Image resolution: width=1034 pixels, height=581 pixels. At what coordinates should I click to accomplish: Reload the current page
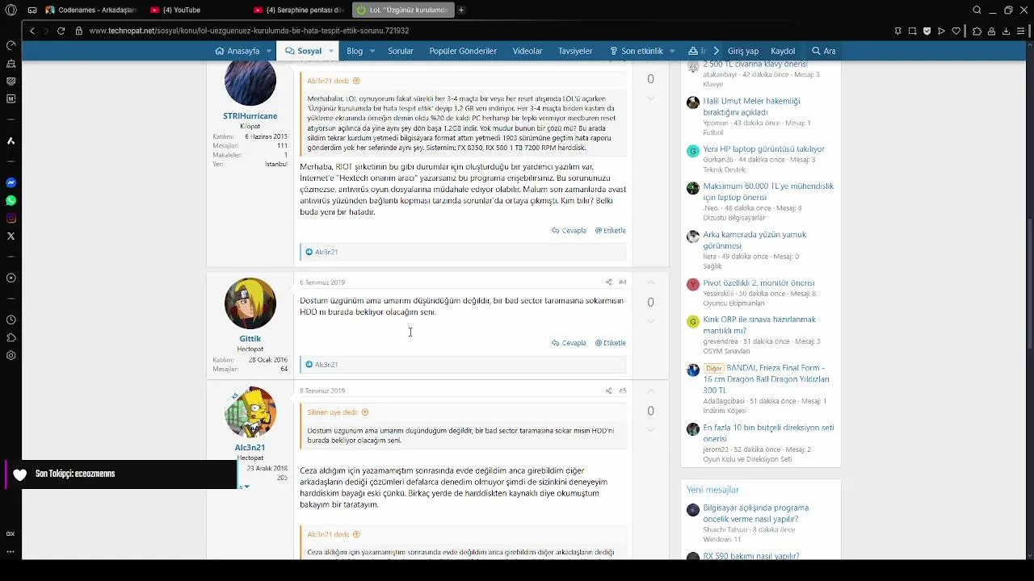click(x=61, y=31)
